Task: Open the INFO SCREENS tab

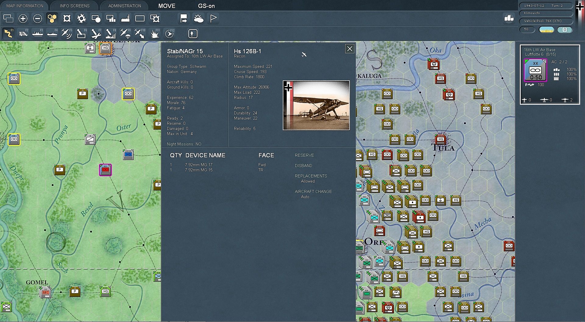Action: pyautogui.click(x=75, y=6)
